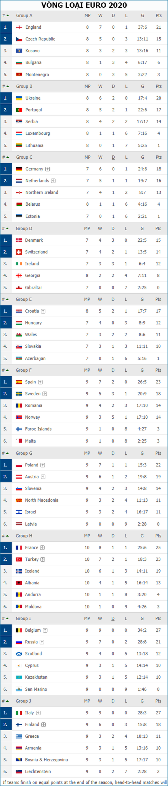Click the Belgium flag icon

pyautogui.click(x=19, y=630)
